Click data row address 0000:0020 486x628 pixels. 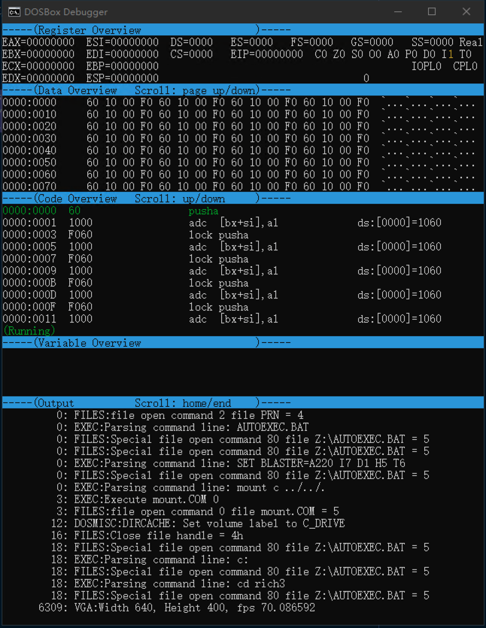pos(29,126)
